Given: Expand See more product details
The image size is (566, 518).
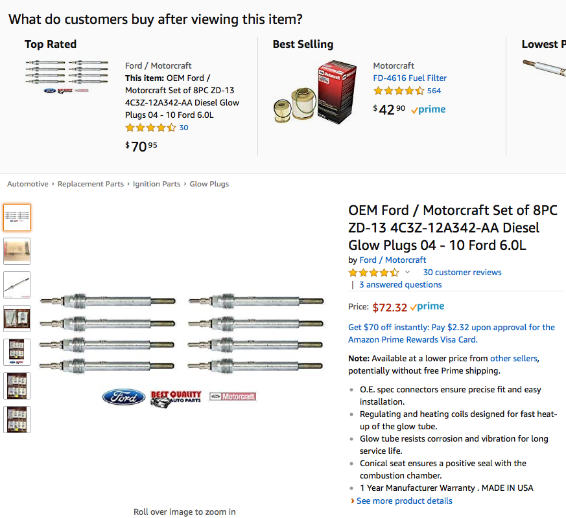Looking at the screenshot, I should click(404, 501).
